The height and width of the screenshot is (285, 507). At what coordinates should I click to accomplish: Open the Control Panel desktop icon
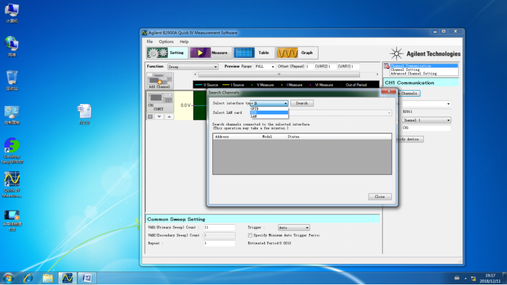(12, 115)
